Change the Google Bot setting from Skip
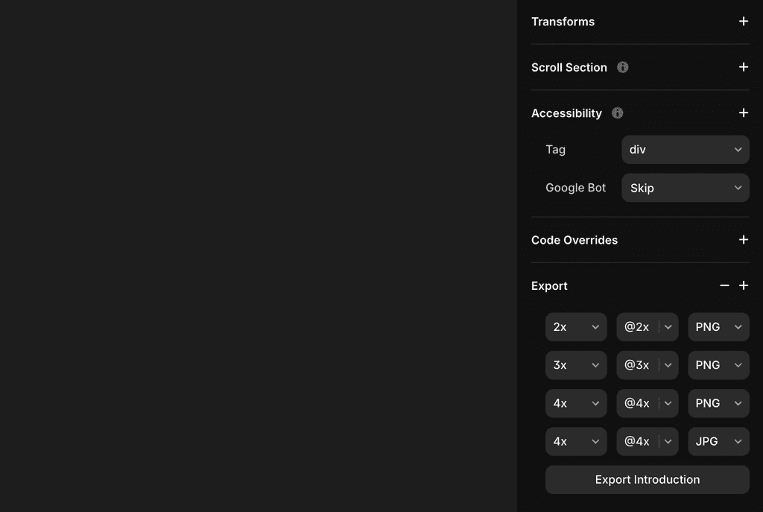Screen dimensions: 763x512 coord(685,188)
